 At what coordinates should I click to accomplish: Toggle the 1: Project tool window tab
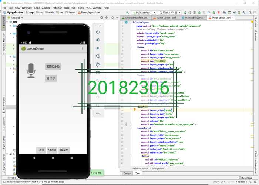4,23
